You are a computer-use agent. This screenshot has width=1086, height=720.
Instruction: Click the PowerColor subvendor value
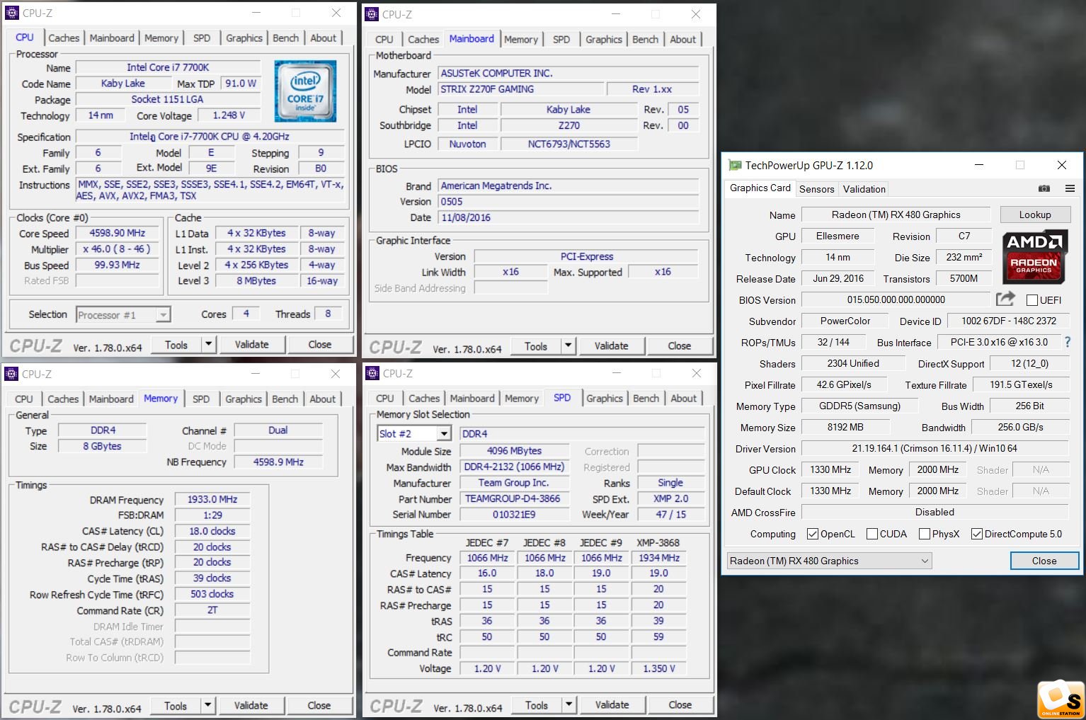[x=845, y=321]
